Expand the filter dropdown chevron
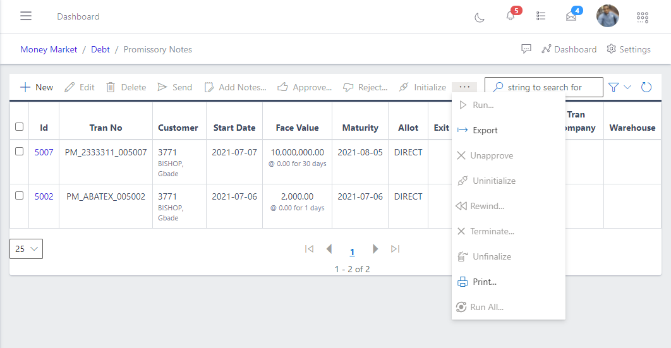This screenshot has width=671, height=348. pyautogui.click(x=627, y=87)
